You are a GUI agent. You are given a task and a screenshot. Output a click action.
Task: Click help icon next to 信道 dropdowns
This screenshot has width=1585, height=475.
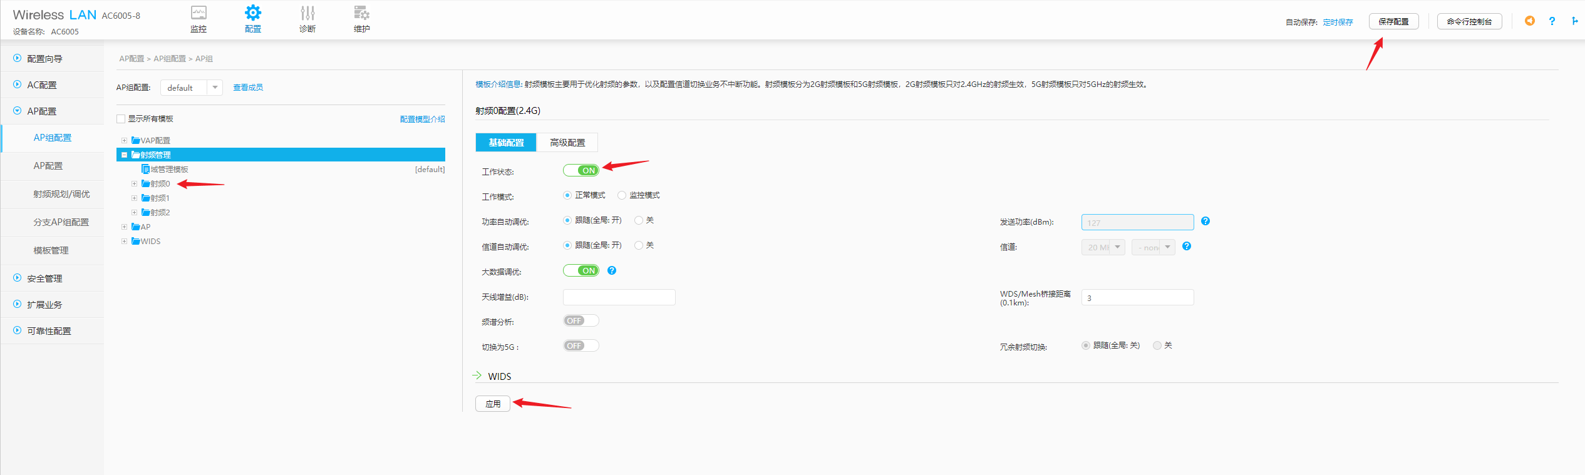[x=1187, y=247]
